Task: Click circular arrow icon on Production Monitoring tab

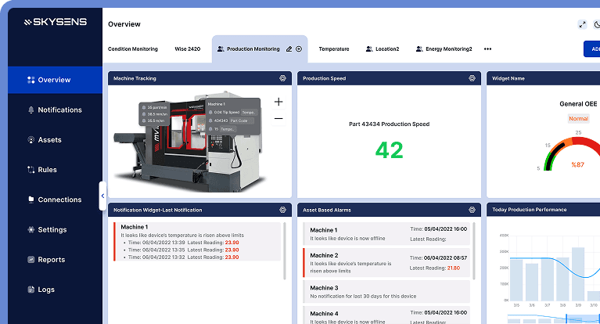Action: tap(299, 49)
